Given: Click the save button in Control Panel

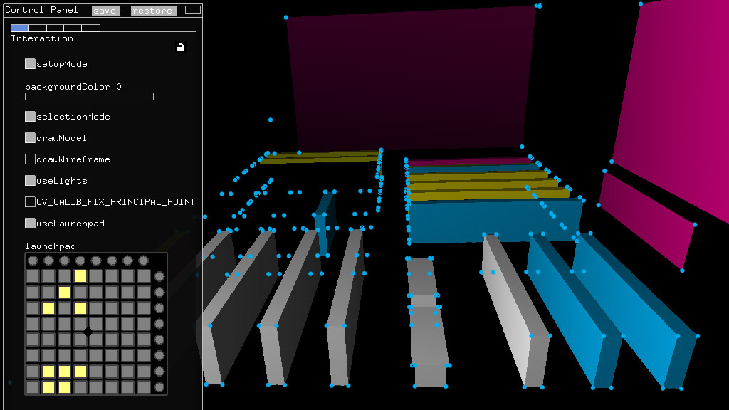Looking at the screenshot, I should tap(105, 11).
